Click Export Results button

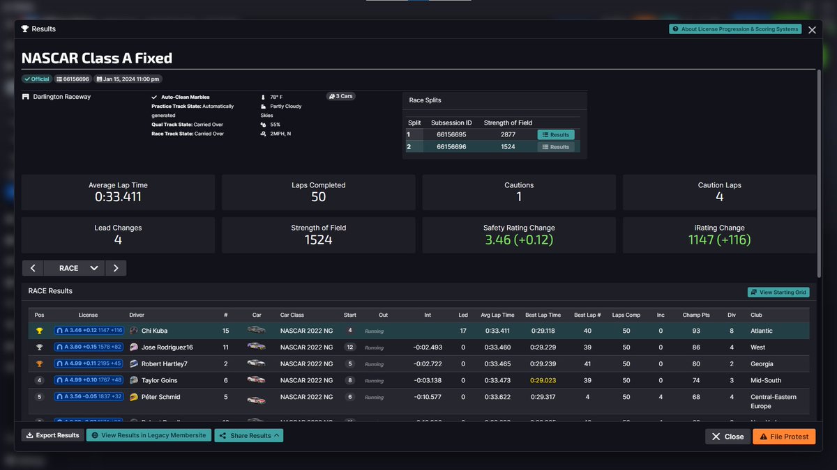coord(52,436)
